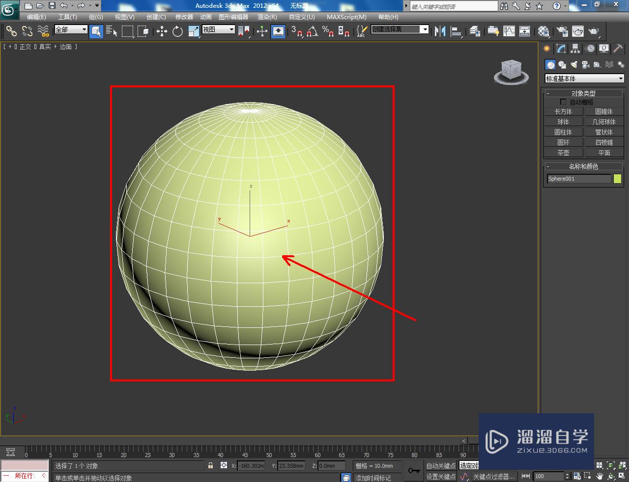
Task: Enable the 自动栅格 autogrid checkbox
Action: 563,102
